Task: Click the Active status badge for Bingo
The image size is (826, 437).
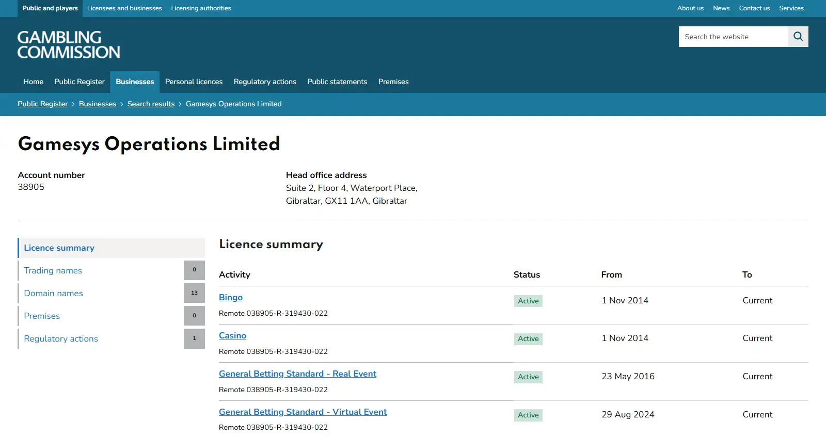Action: tap(528, 301)
